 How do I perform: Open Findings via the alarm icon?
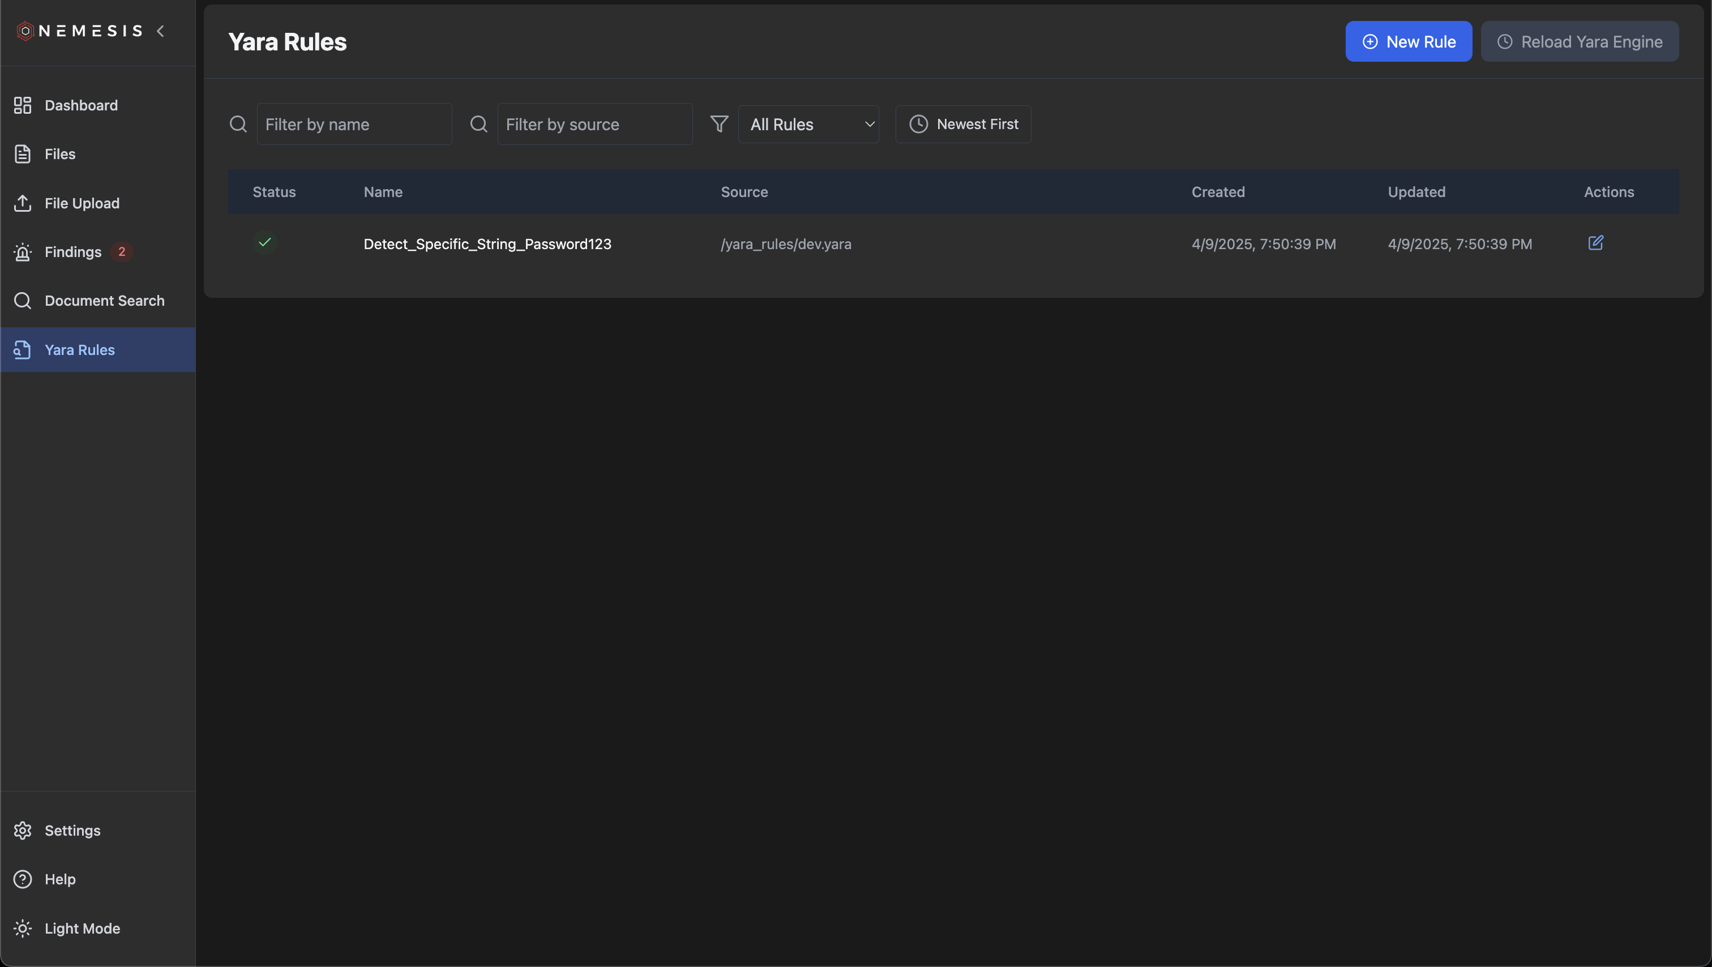point(23,252)
